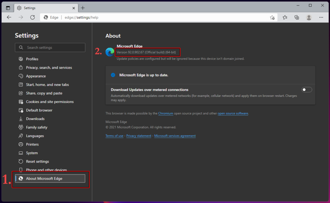Viewport: 330px width, 203px height.
Task: Open Family safety settings
Action: point(36,127)
